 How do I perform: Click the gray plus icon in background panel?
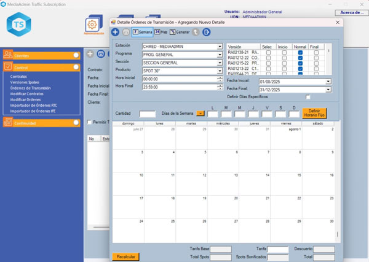(x=90, y=55)
